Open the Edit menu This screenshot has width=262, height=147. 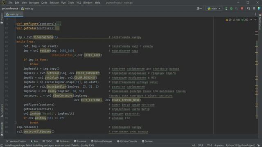coord(17,3)
